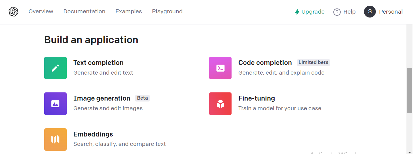Click the OpenAI logo icon
Viewport: 414px width, 154px height.
(14, 12)
